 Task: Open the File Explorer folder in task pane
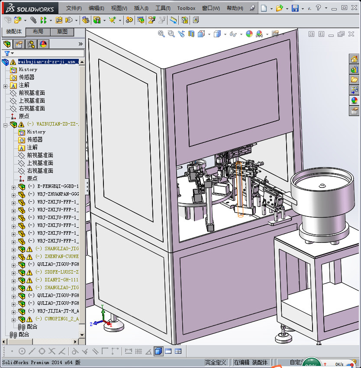coord(354,80)
